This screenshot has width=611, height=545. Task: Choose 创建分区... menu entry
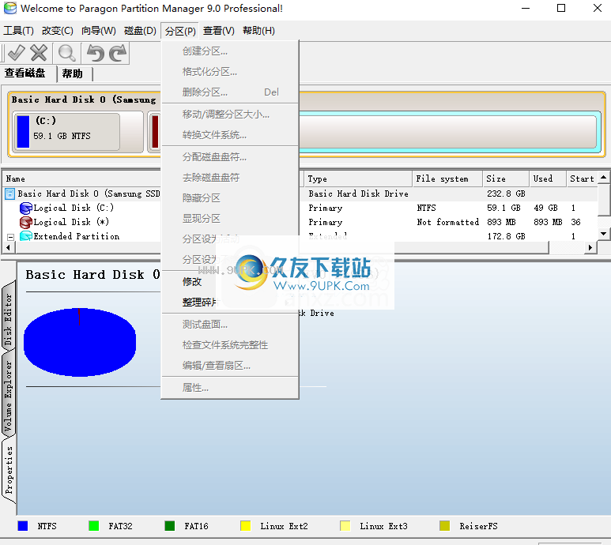[230, 51]
